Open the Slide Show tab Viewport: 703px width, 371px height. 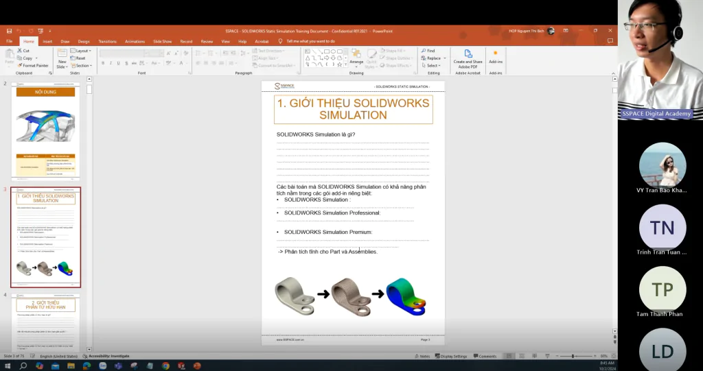coord(162,41)
